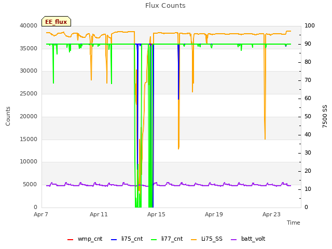Click the purple batt_volt legend swatch
This screenshot has height=249, width=332.
[233, 240]
